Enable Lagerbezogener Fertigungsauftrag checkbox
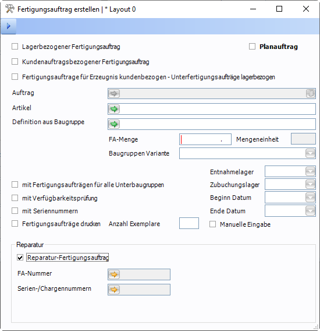The height and width of the screenshot is (331, 320). point(15,47)
